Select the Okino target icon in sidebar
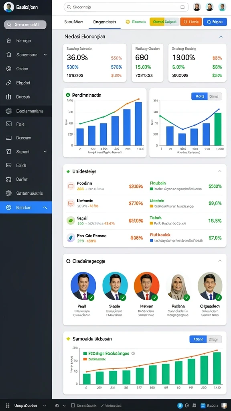Viewport: 231px width, 411px height. 9,69
